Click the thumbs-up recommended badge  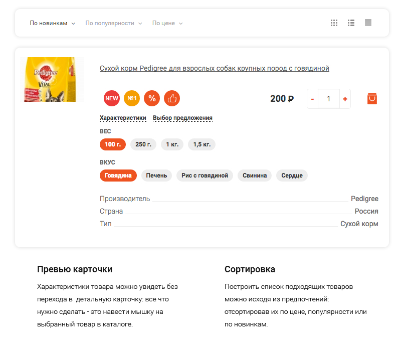pos(172,98)
